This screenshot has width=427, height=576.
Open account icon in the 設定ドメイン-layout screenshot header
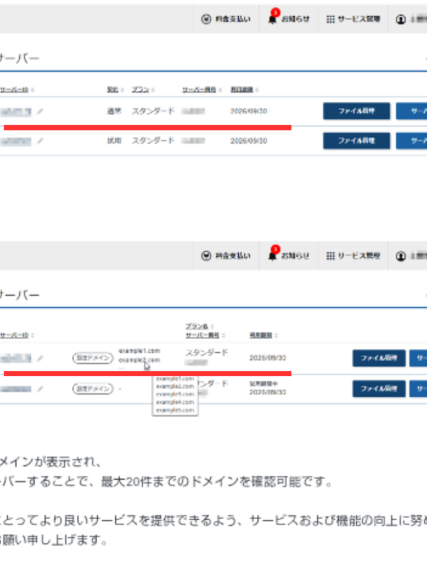coord(401,256)
